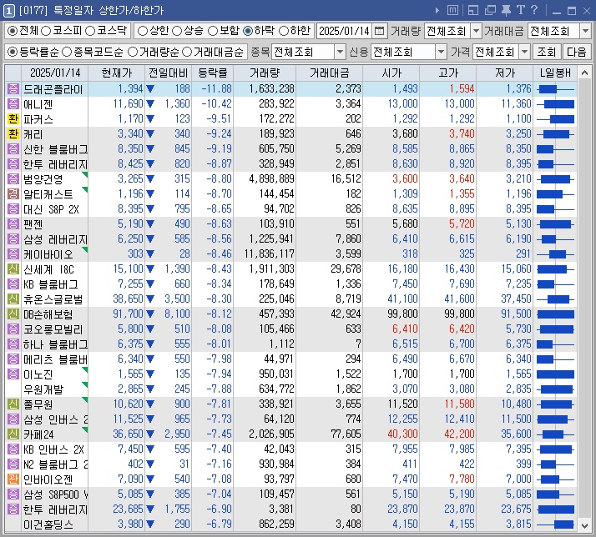Sort by 거래대금순 radio option
This screenshot has height=537, width=596.
pyautogui.click(x=187, y=52)
